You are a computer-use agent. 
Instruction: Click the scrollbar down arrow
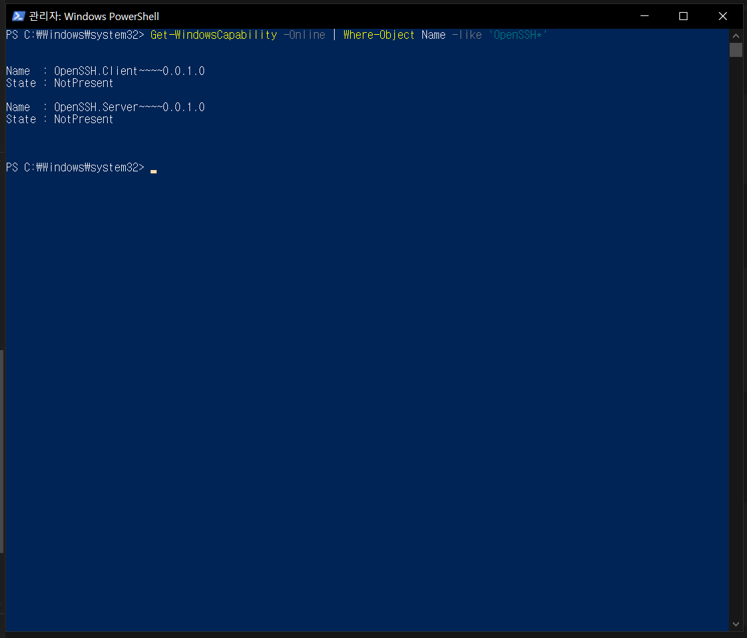[x=736, y=624]
